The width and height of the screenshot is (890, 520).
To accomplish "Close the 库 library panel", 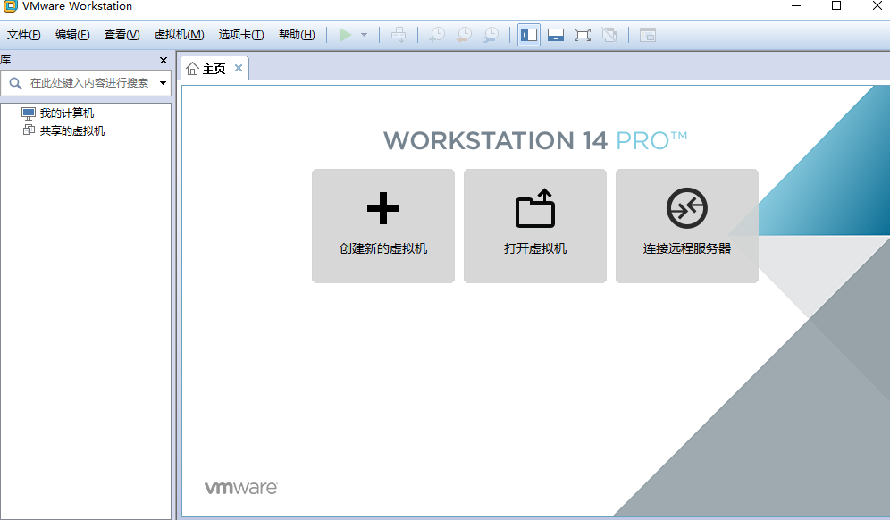I will (x=164, y=60).
